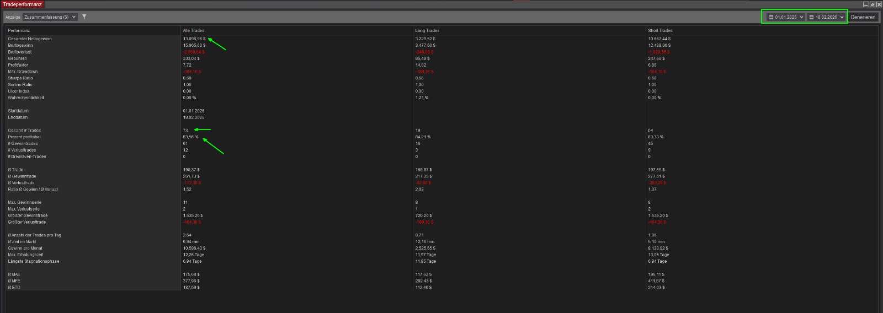Click calendar icon beside start date 01.01.2026

click(x=771, y=17)
